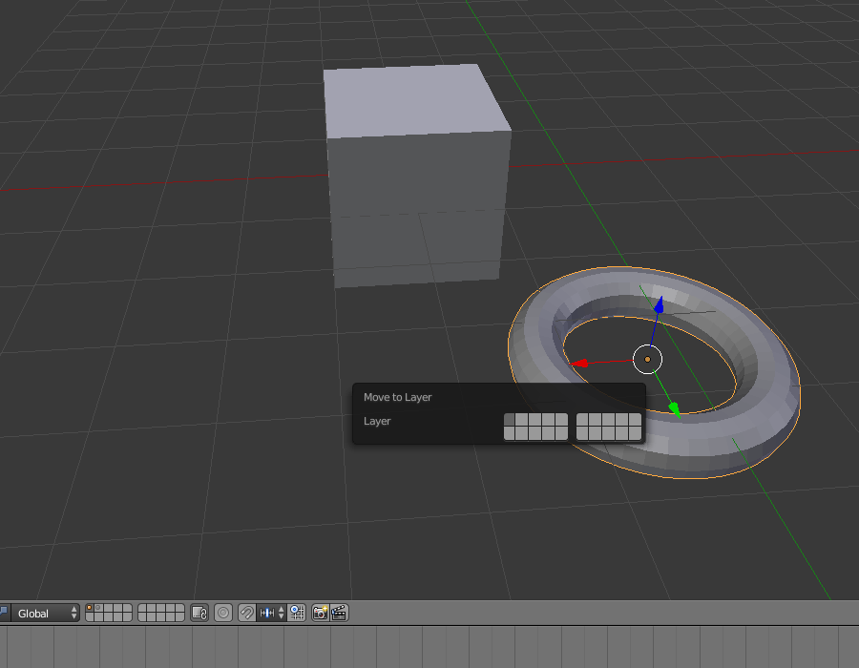
Task: Click the white circle manipulator center
Action: tap(647, 359)
